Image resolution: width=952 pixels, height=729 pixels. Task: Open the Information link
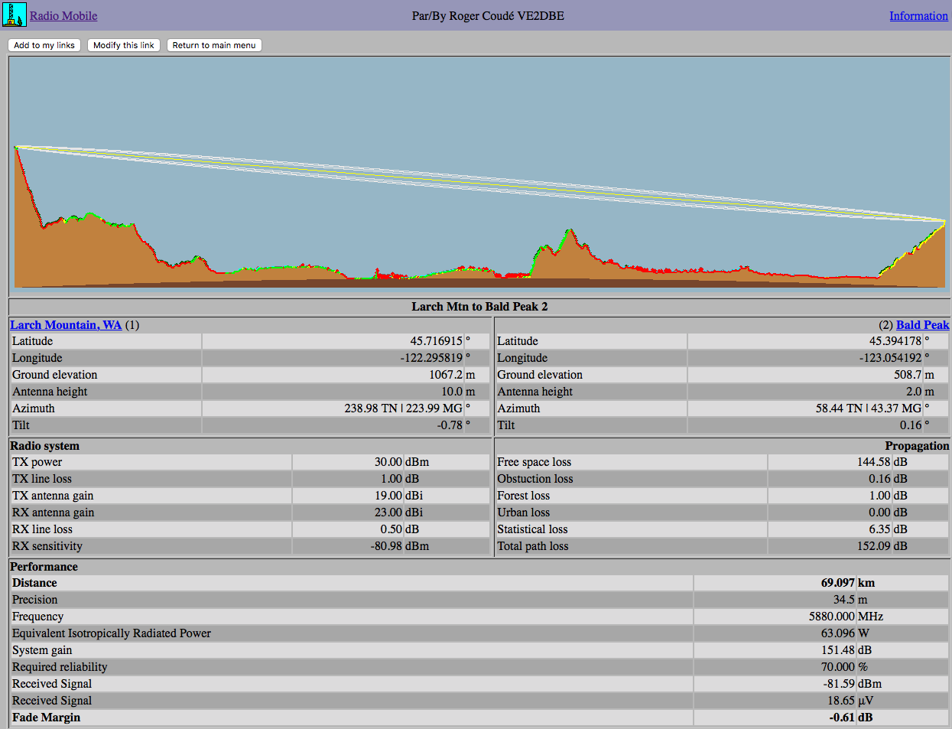click(918, 16)
